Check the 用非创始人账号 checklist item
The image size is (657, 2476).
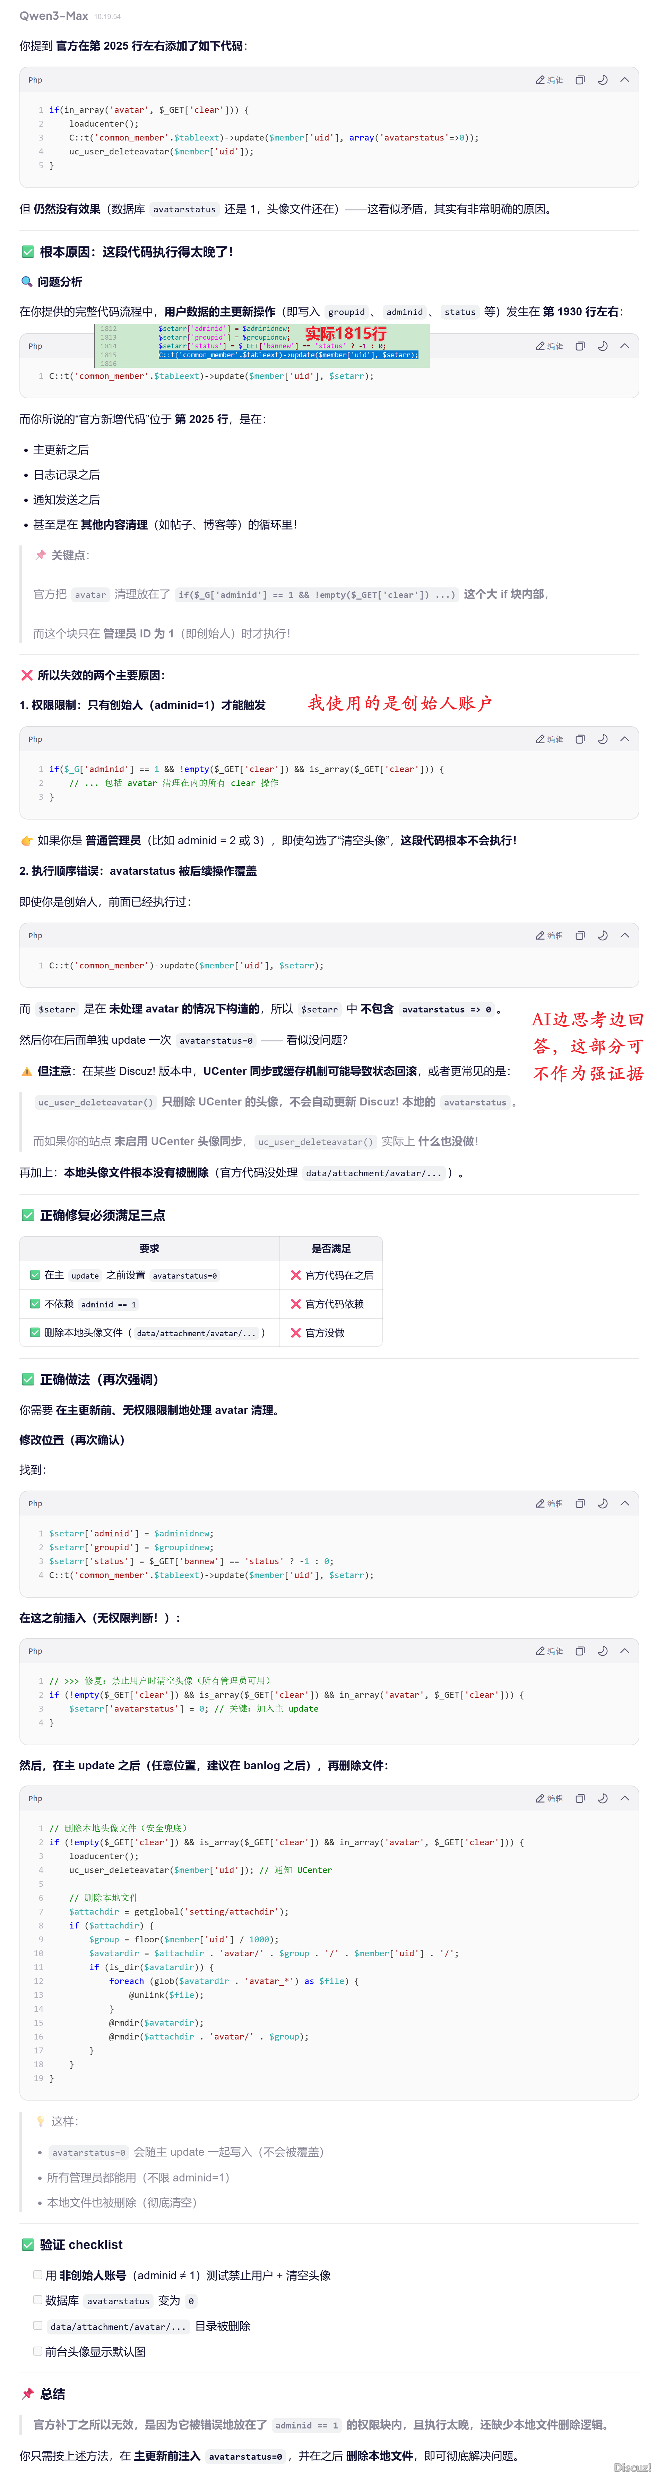point(37,2275)
